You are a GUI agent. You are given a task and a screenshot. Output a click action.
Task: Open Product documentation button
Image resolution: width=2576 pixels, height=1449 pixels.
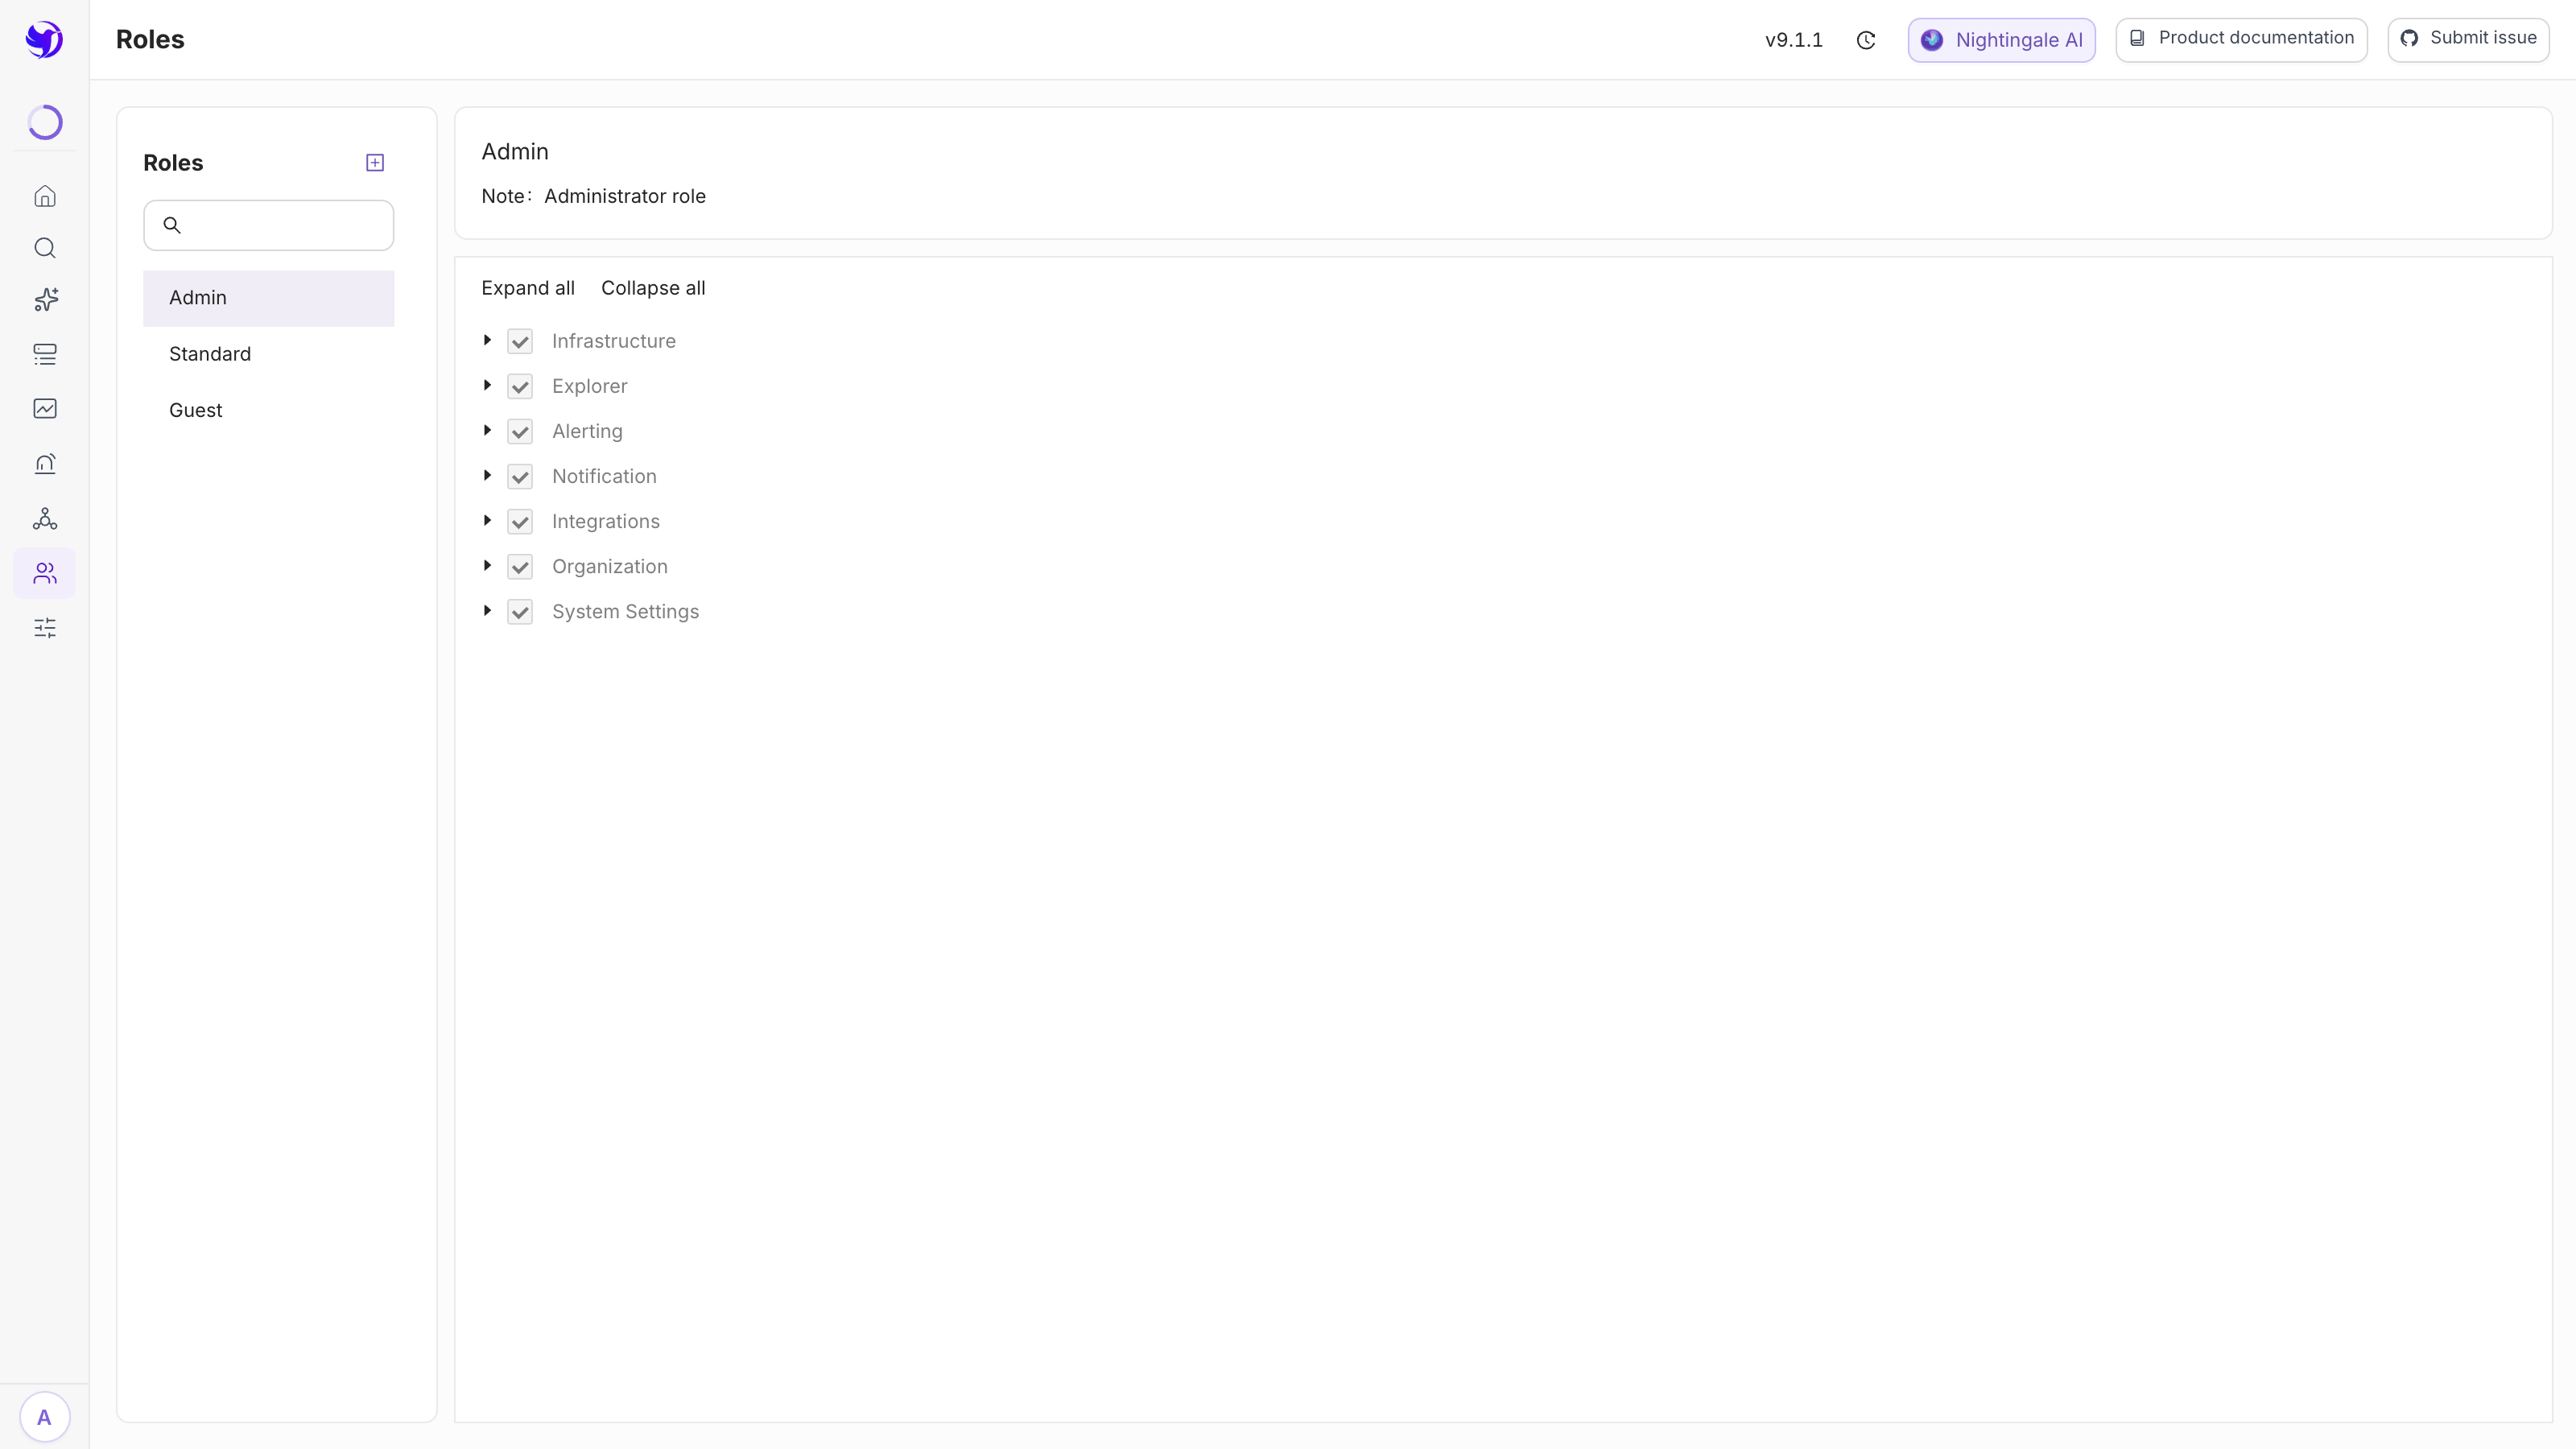pos(2241,40)
